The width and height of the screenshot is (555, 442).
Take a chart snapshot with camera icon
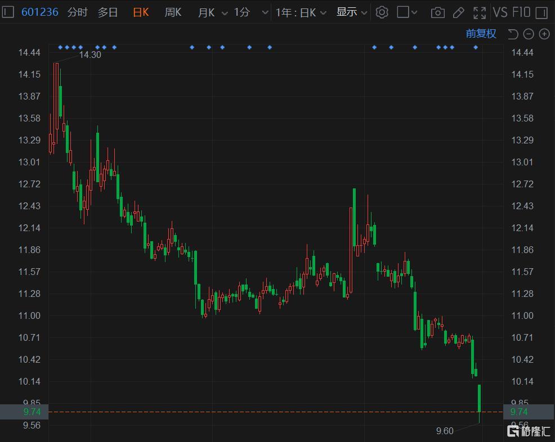tap(438, 13)
